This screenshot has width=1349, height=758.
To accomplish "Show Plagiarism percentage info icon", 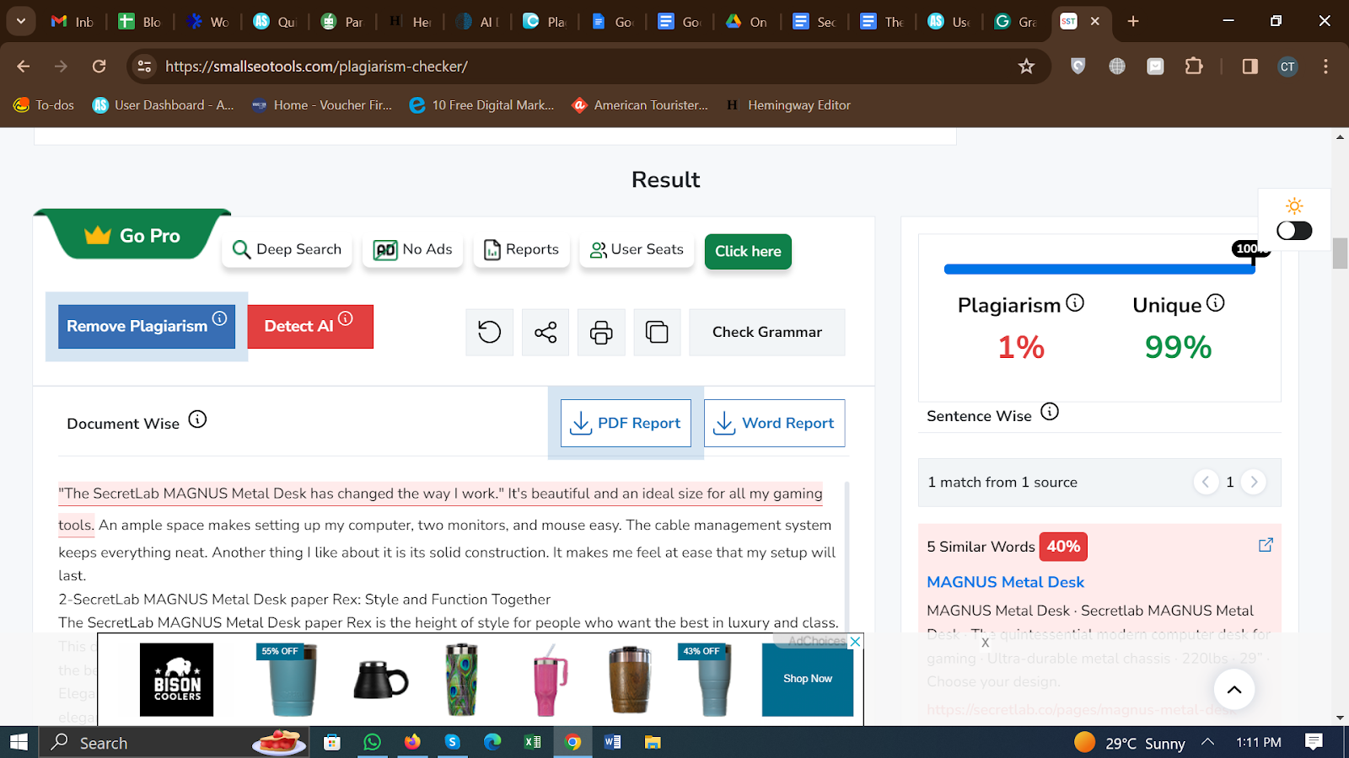I will click(1075, 302).
